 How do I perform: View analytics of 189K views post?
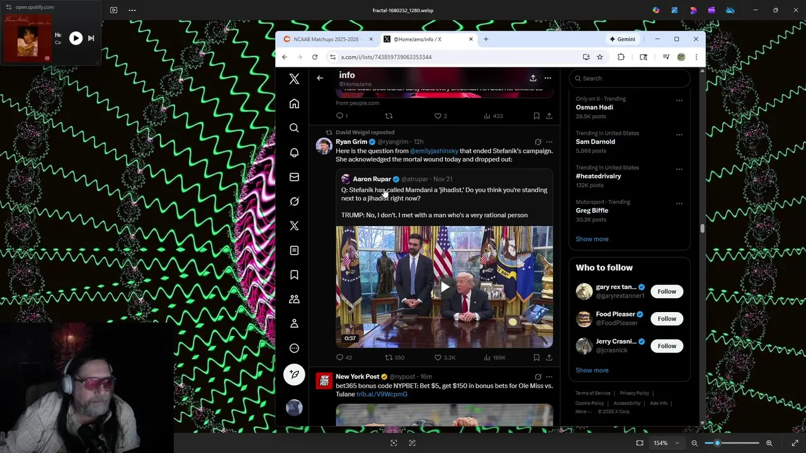click(494, 357)
